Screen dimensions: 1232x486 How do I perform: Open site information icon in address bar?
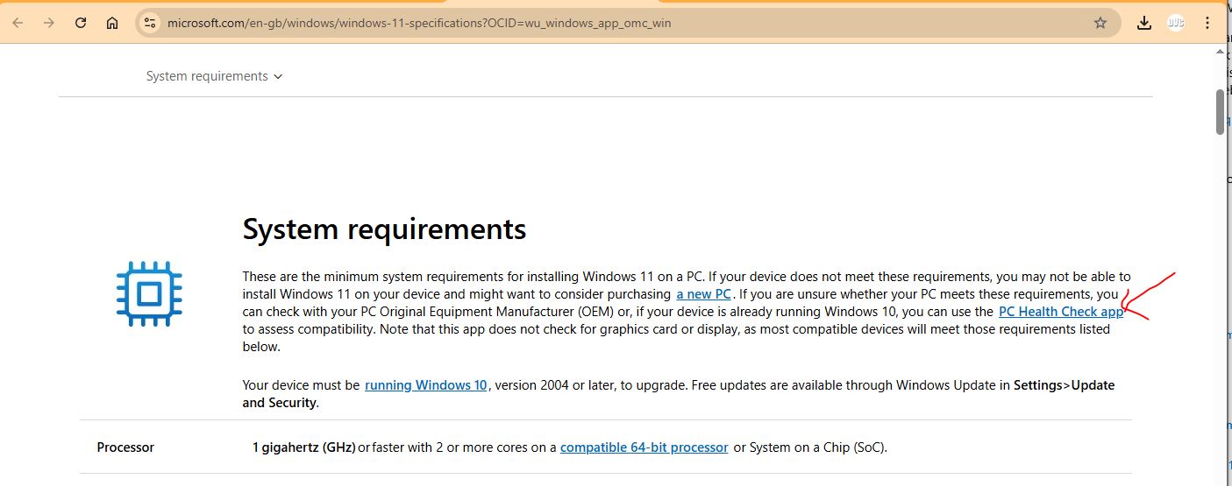click(150, 24)
